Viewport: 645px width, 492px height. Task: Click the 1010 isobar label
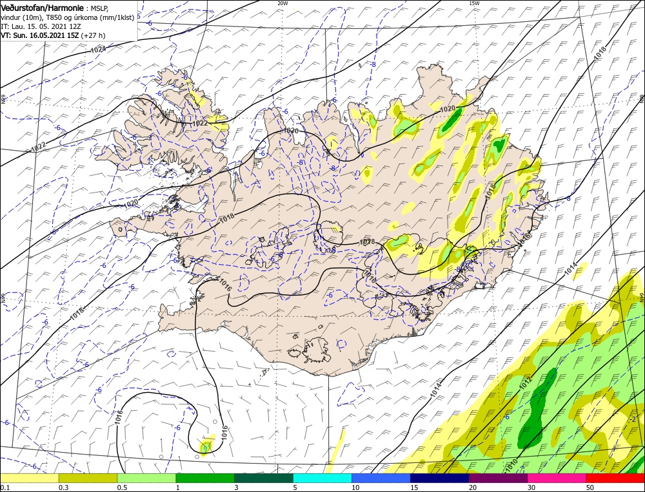[511, 466]
